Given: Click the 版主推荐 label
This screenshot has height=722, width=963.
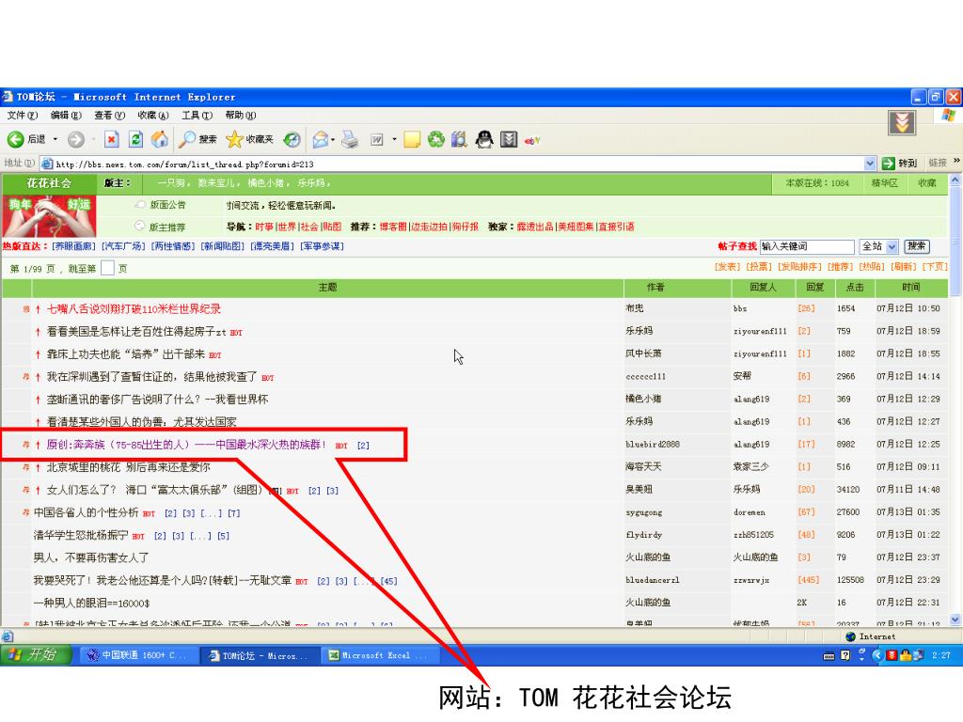Looking at the screenshot, I should [167, 228].
